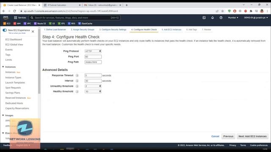The width and height of the screenshot is (271, 152).
Task: Open Cookie preferences in footer
Action: click(259, 145)
